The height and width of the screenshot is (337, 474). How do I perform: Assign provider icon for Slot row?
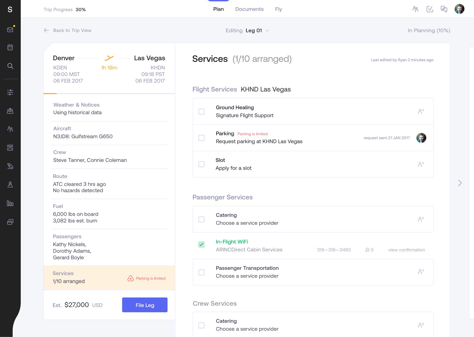pos(421,164)
